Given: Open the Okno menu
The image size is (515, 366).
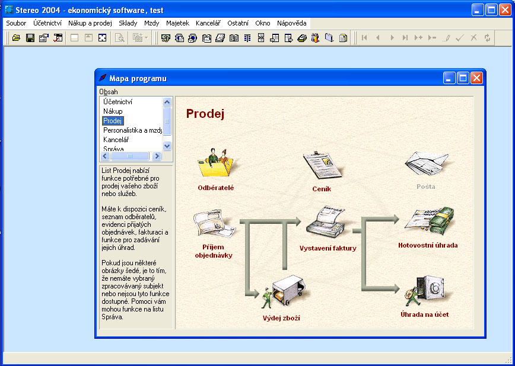Looking at the screenshot, I should click(x=263, y=23).
